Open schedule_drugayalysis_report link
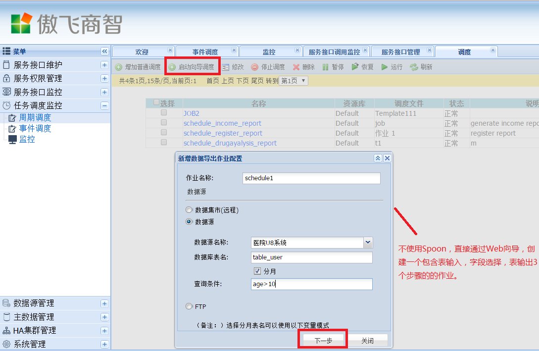Screen dimensions: 539x351 [230, 143]
